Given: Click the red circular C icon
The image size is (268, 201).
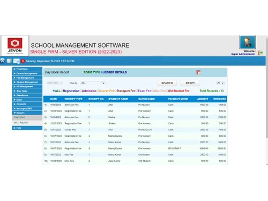Looking at the screenshot, I should click(23, 61).
